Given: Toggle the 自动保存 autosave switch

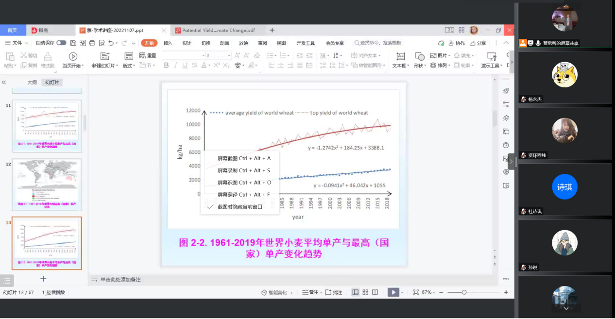Looking at the screenshot, I should [x=61, y=43].
